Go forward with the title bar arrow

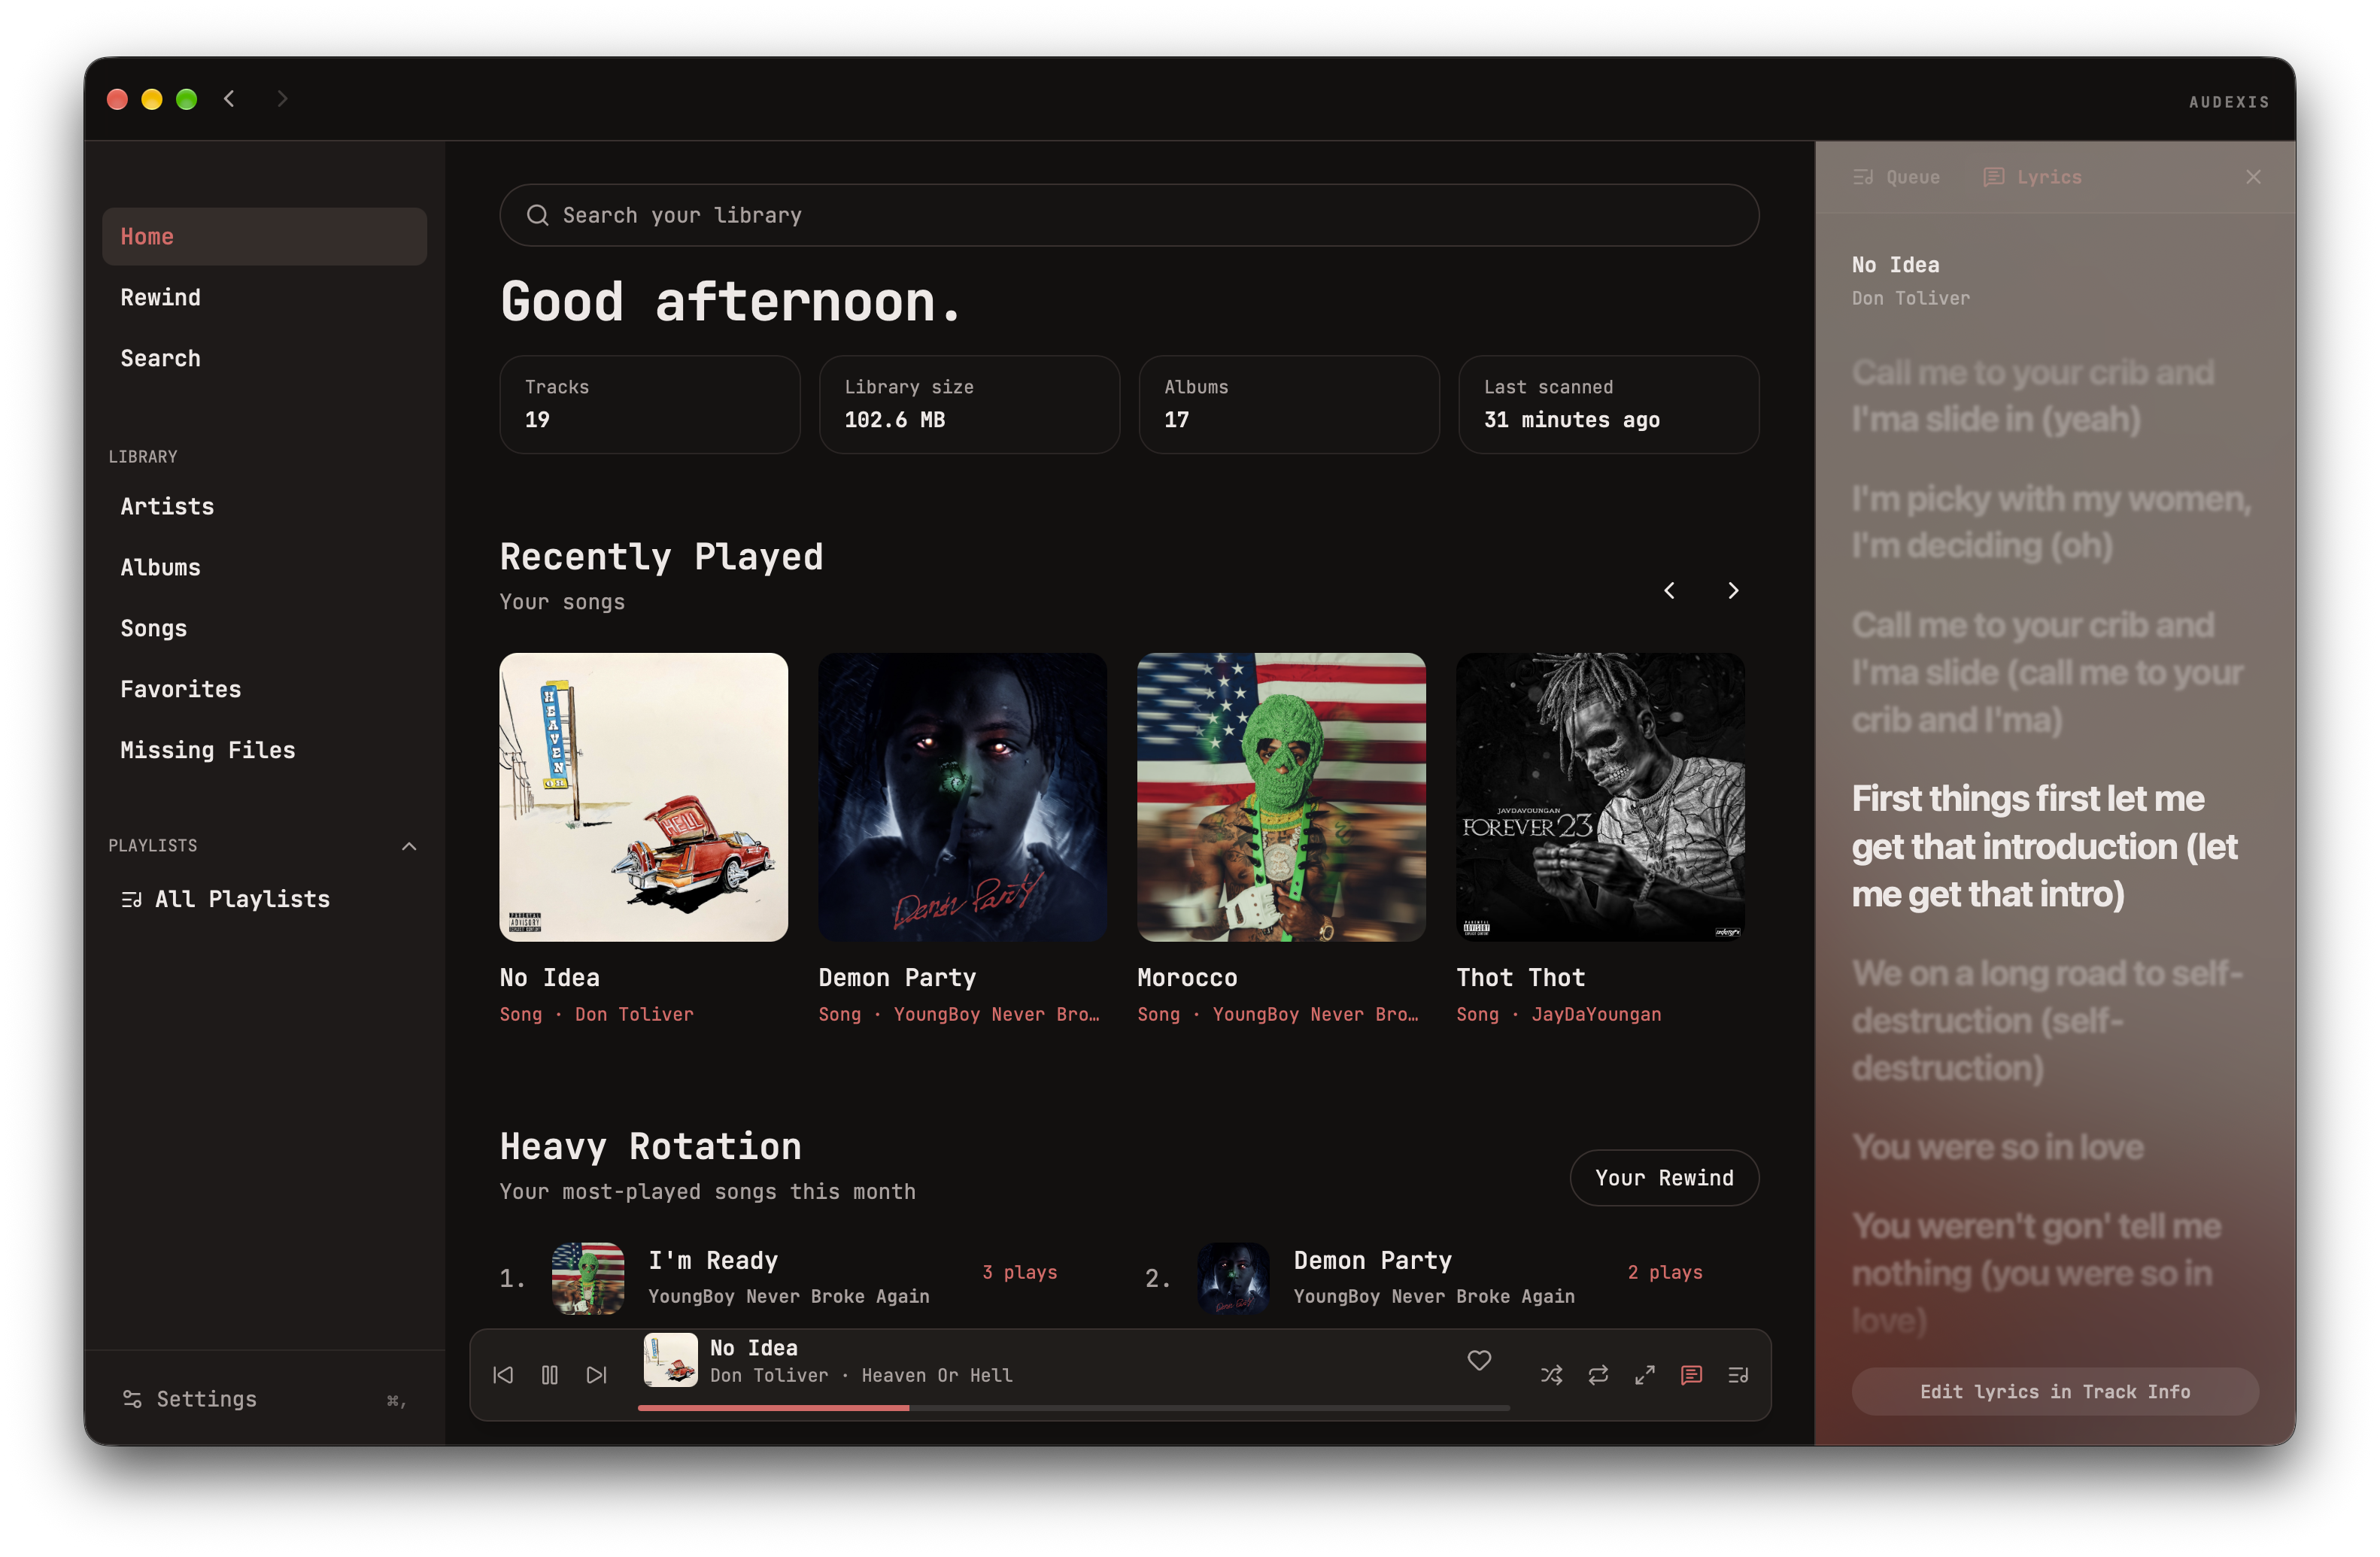coord(282,98)
